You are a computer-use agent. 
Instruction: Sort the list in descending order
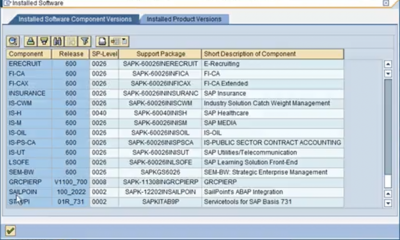pyautogui.click(x=44, y=41)
